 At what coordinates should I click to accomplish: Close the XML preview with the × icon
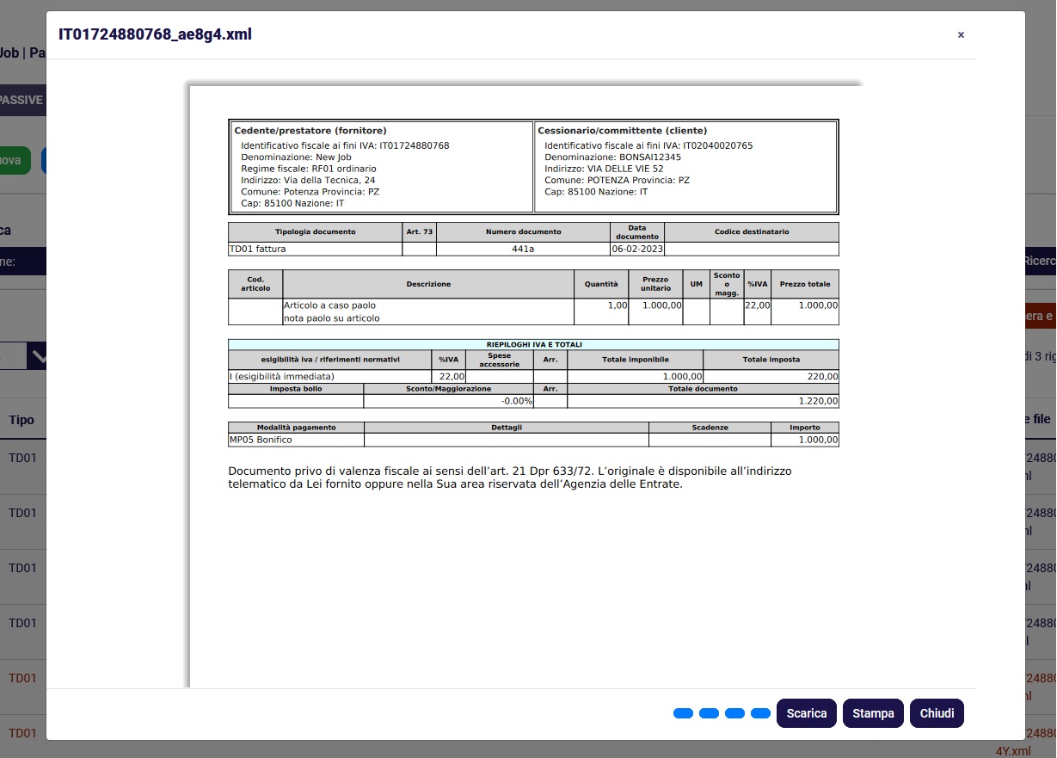(961, 35)
